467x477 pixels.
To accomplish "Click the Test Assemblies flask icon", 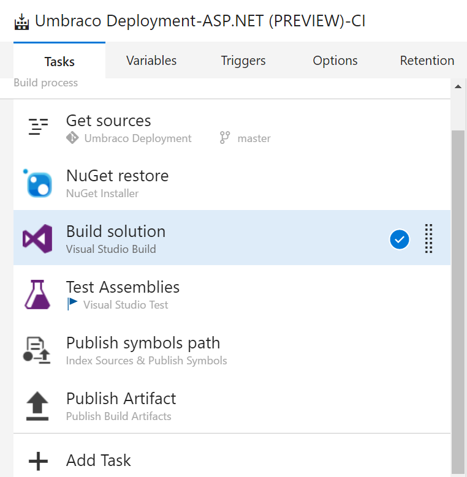I will point(38,294).
